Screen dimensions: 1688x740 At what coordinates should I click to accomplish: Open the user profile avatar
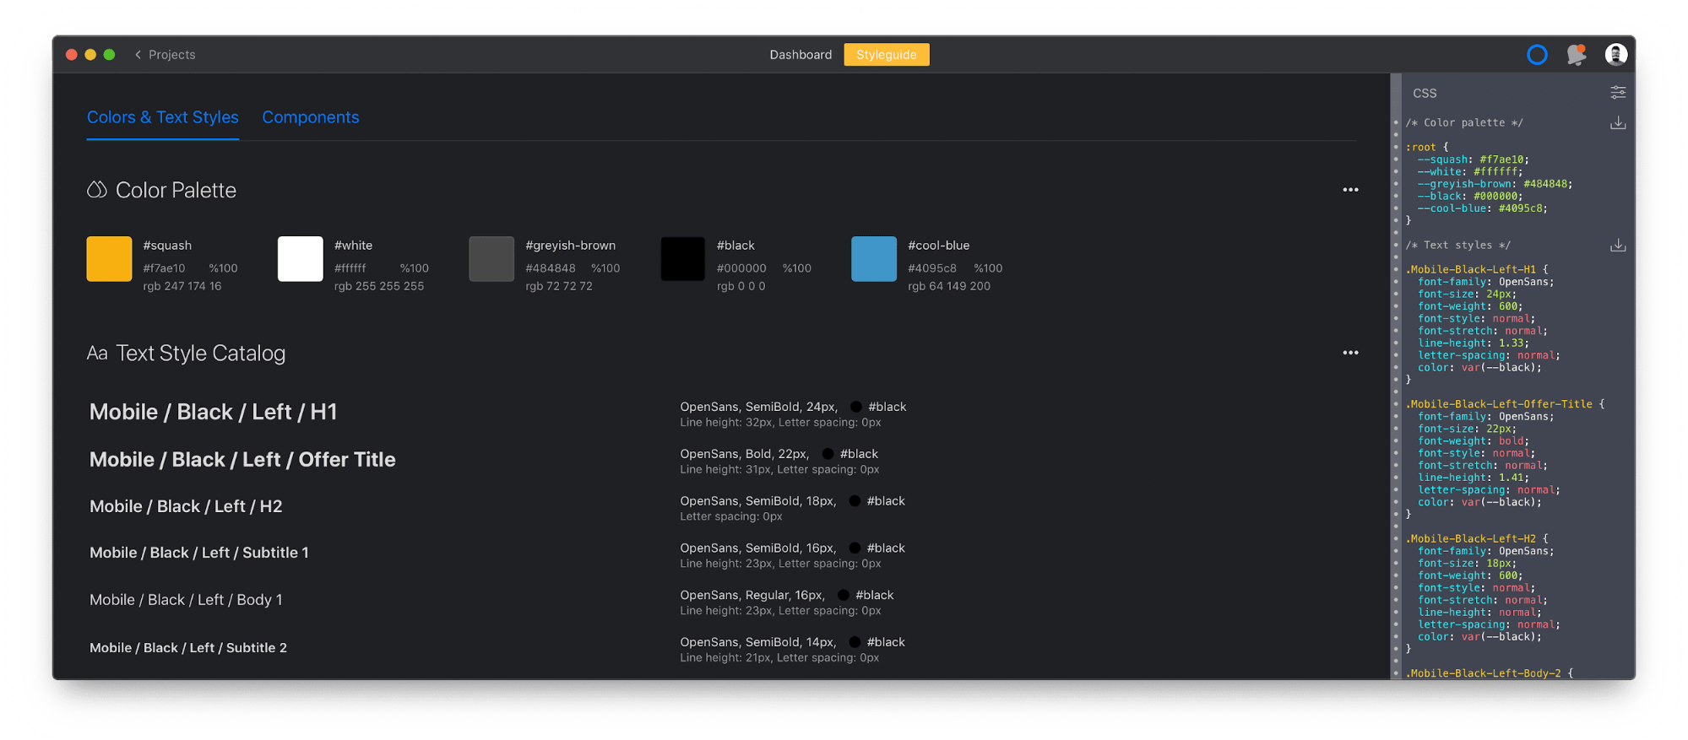[x=1615, y=55]
